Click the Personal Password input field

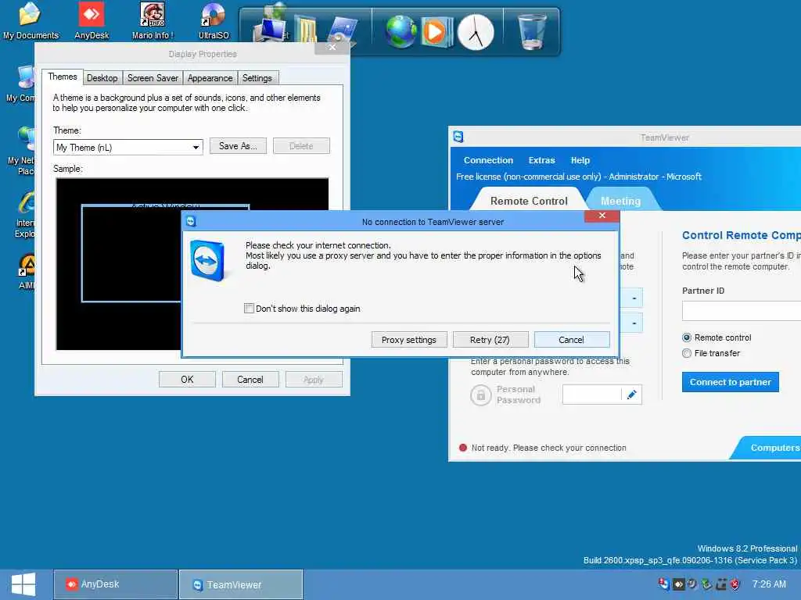pos(591,395)
